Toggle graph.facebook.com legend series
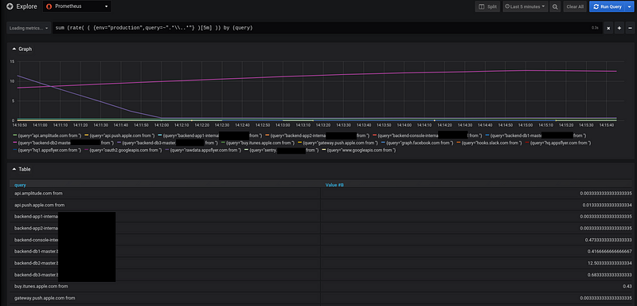Viewport: 637px width, 306px height. pyautogui.click(x=416, y=143)
